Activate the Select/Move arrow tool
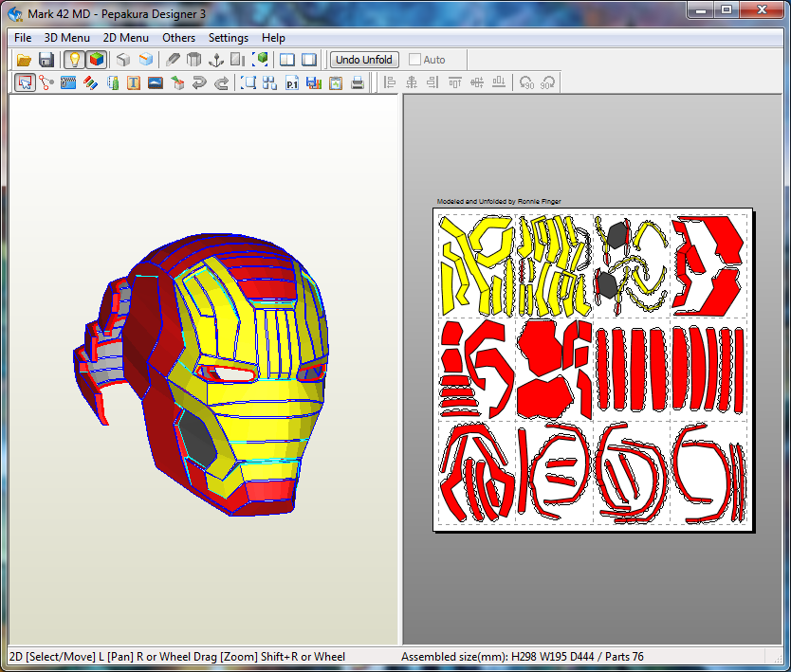791x672 pixels. (x=25, y=82)
